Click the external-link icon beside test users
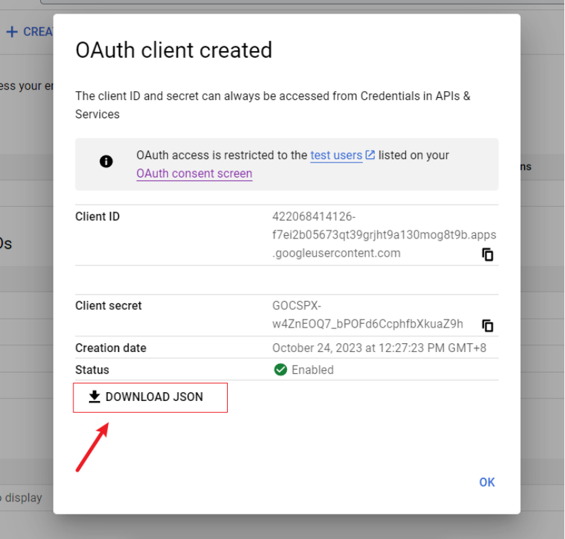The width and height of the screenshot is (565, 539). pos(371,155)
